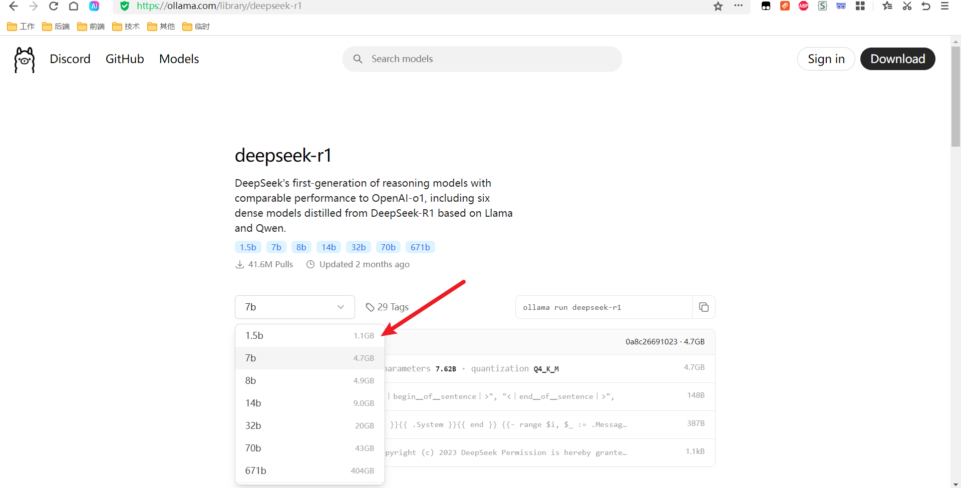This screenshot has width=961, height=488.
Task: Click the Sign in button
Action: pyautogui.click(x=826, y=59)
